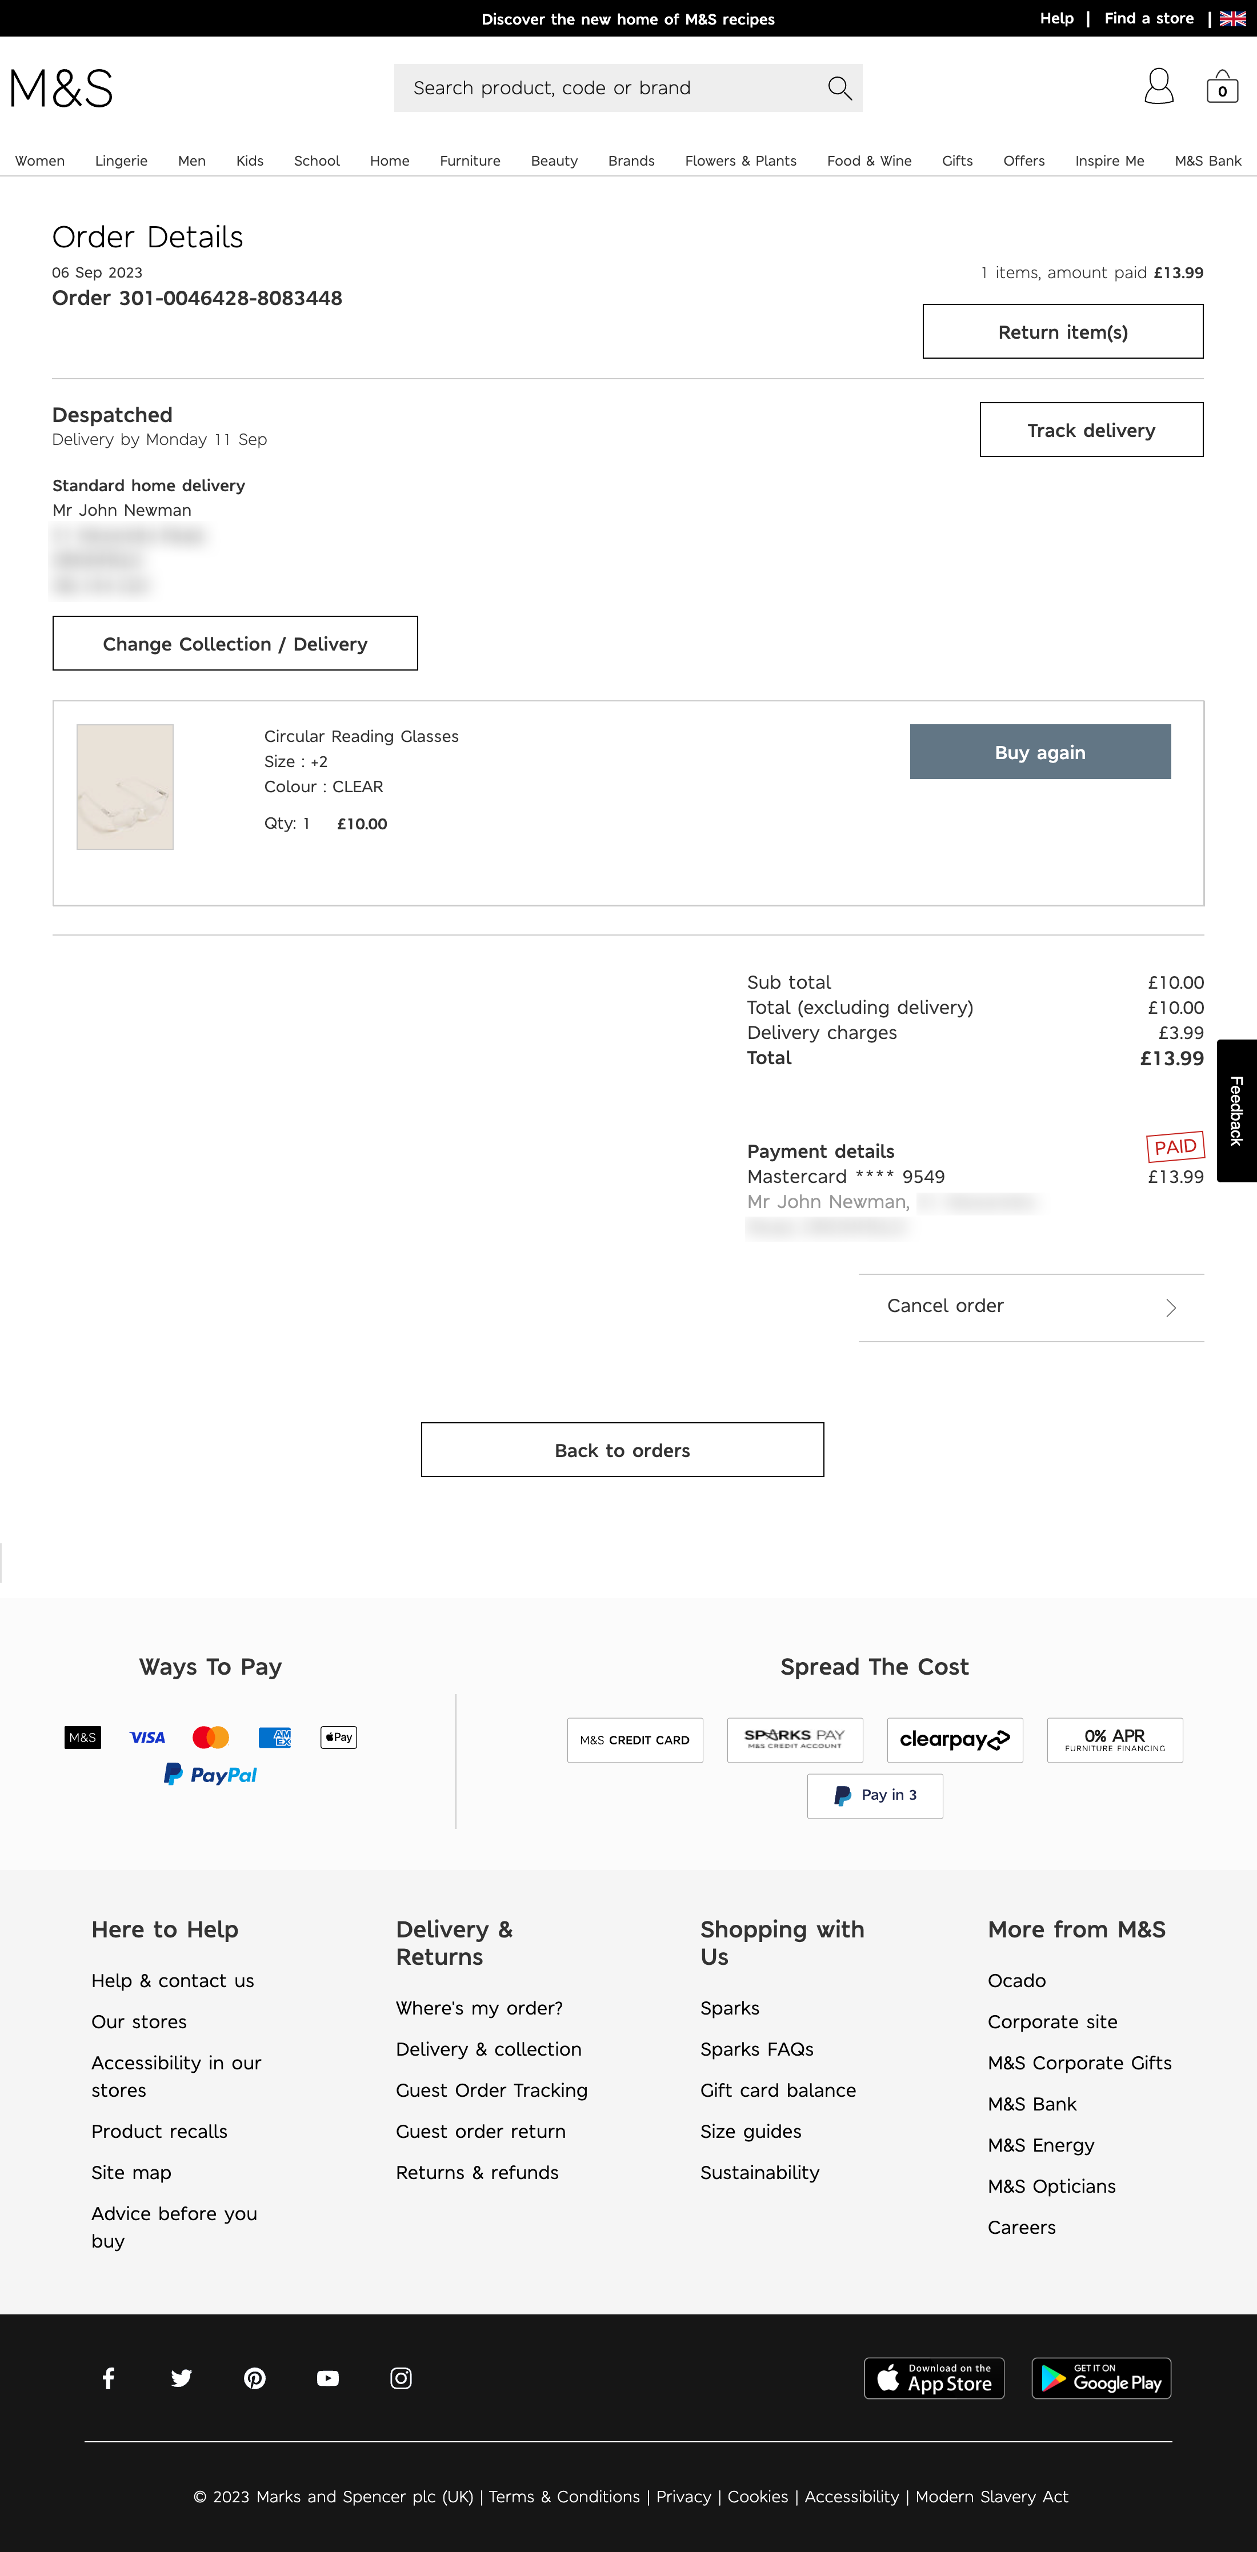Select the PayPal logo under Ways To Pay

[x=210, y=1773]
